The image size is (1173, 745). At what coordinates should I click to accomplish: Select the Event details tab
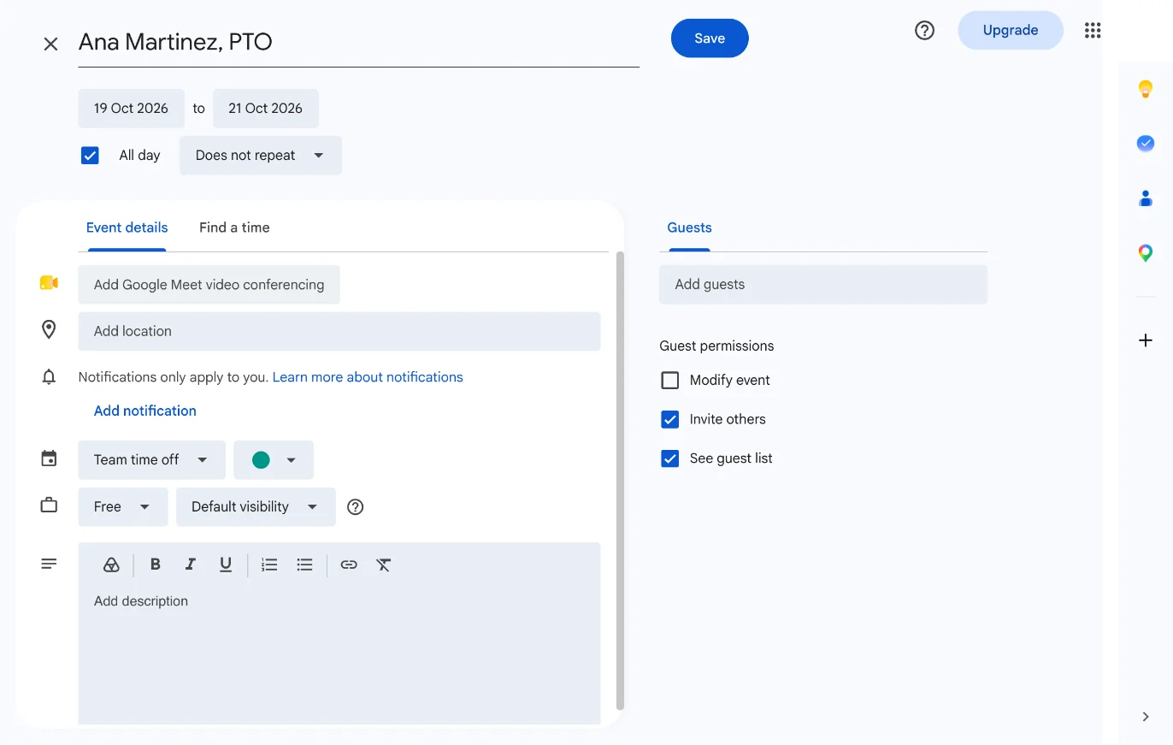[127, 228]
